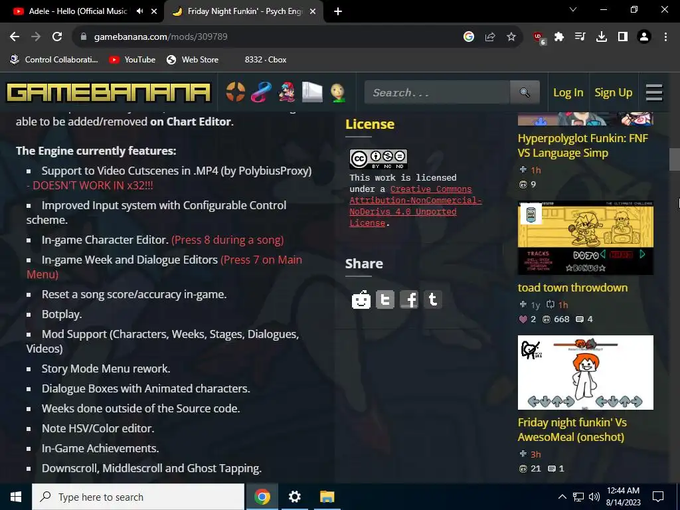Image resolution: width=680 pixels, height=510 pixels.
Task: Open the Wii console game icon
Action: click(312, 92)
